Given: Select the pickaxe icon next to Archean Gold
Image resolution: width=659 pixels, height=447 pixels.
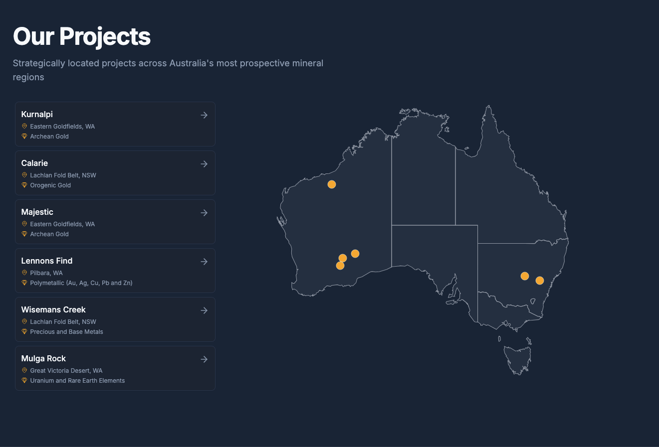Looking at the screenshot, I should [24, 136].
